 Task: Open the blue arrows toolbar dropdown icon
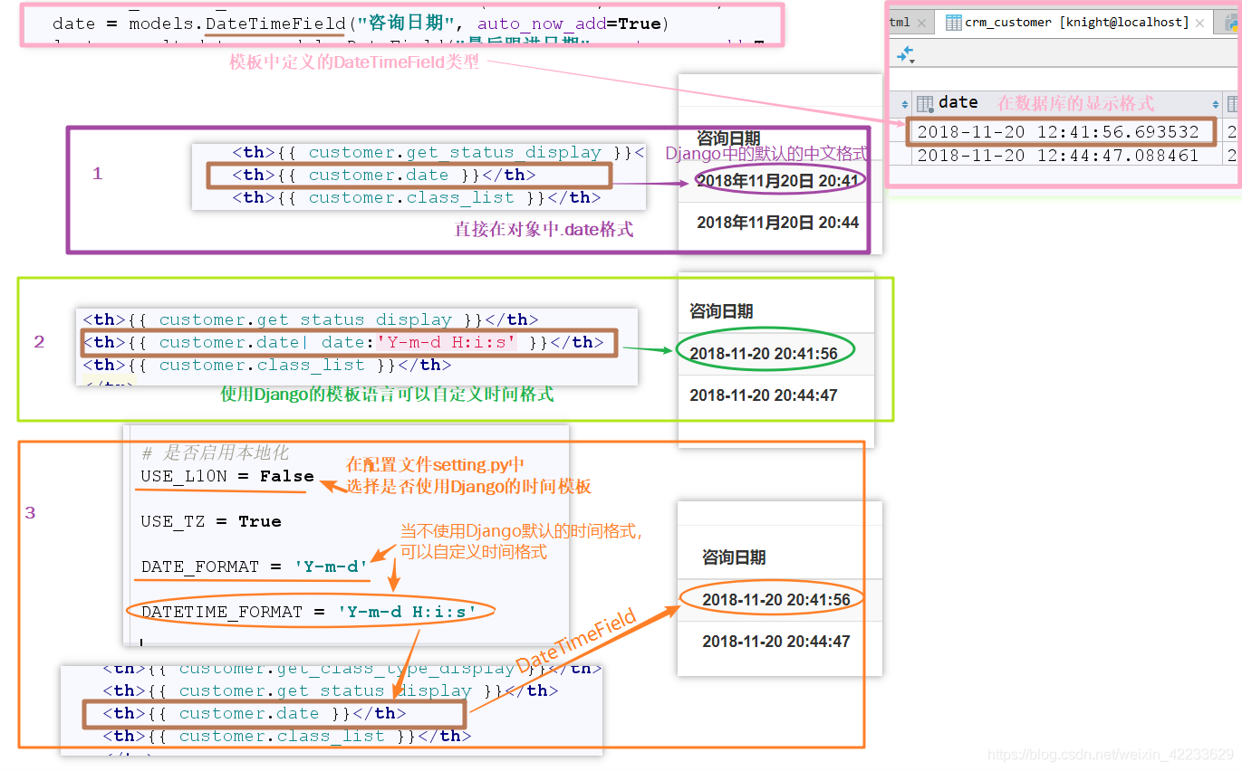point(905,55)
